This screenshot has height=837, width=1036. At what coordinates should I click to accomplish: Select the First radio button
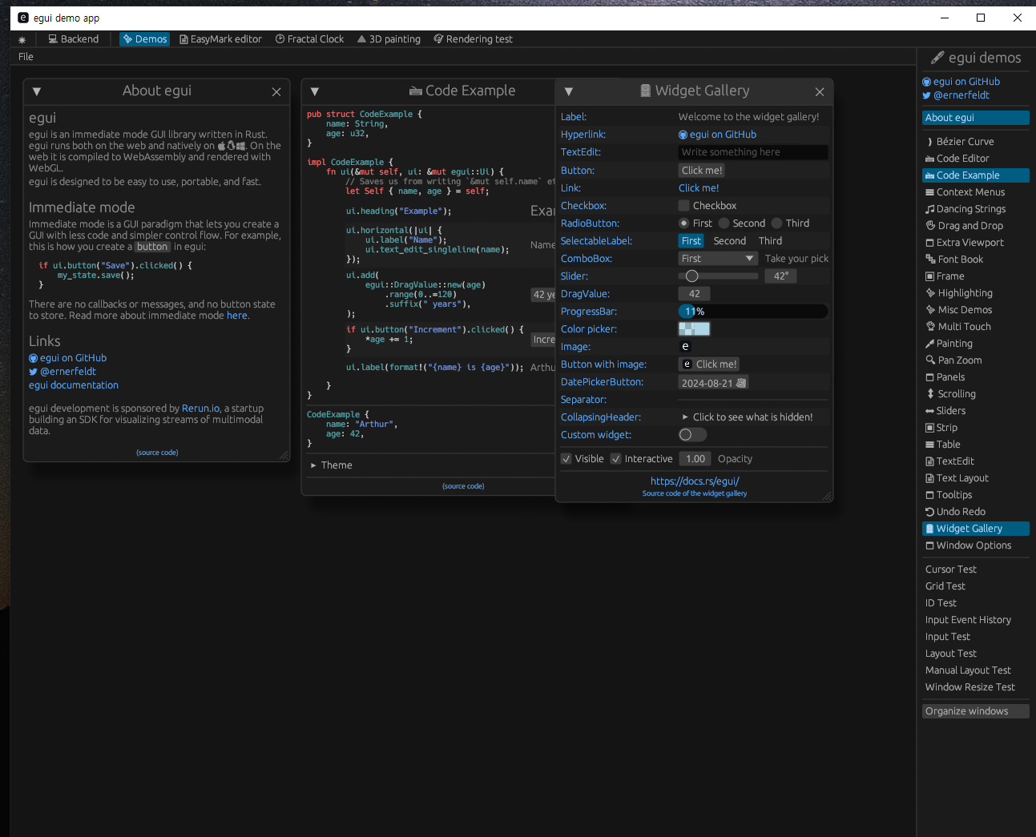(683, 223)
